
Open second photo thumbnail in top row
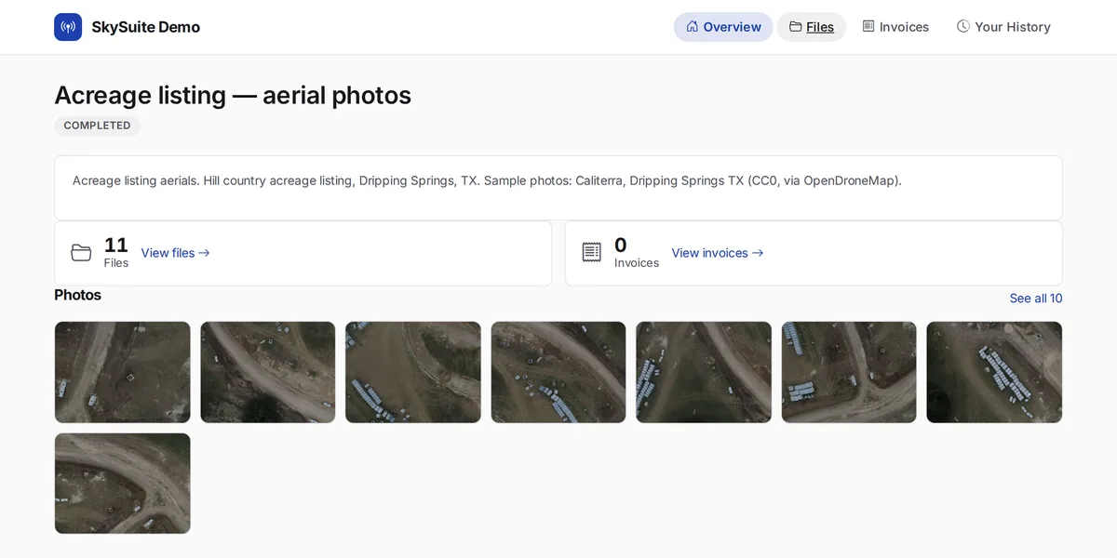point(268,372)
